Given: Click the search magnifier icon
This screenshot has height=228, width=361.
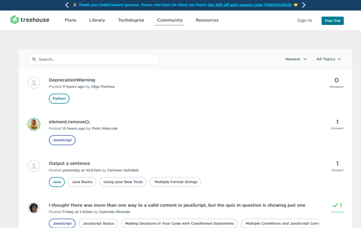Looking at the screenshot, I should [x=34, y=59].
